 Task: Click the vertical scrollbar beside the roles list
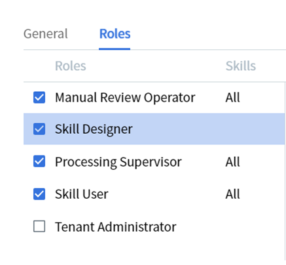(285, 172)
